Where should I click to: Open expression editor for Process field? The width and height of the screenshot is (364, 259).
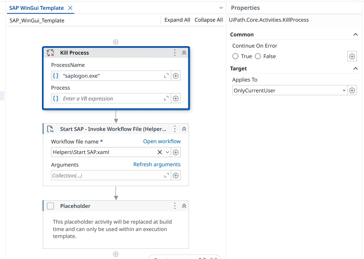[x=166, y=98]
